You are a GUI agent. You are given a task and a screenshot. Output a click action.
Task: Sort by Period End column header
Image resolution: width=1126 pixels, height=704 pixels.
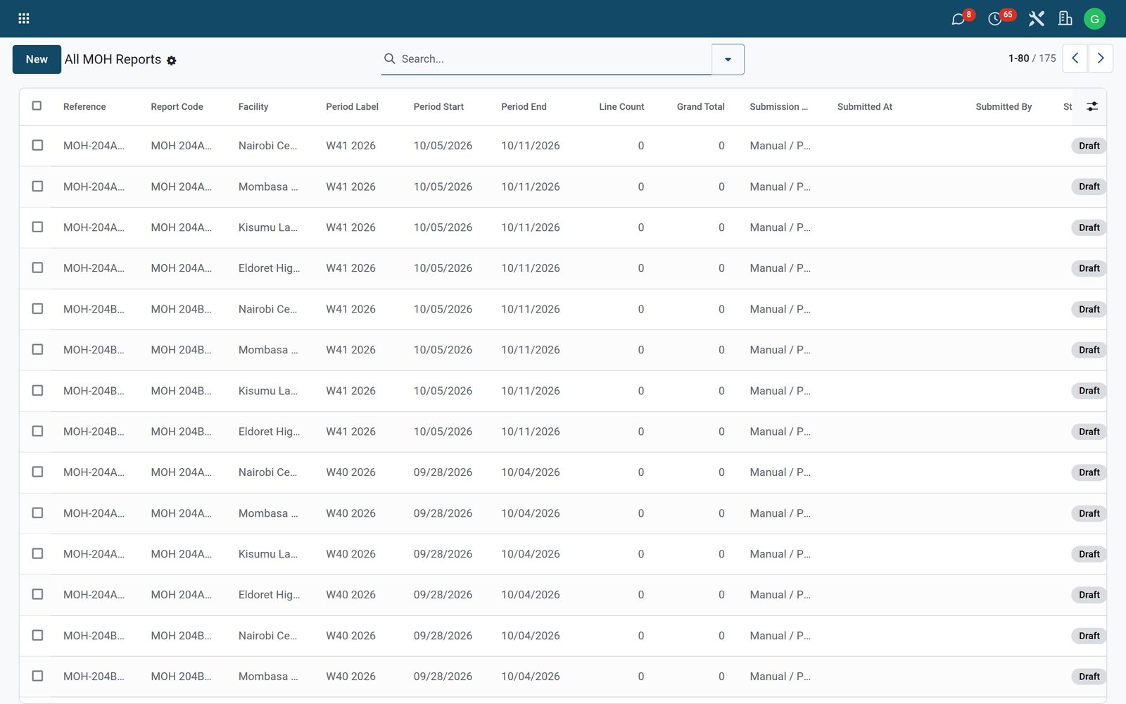[524, 107]
